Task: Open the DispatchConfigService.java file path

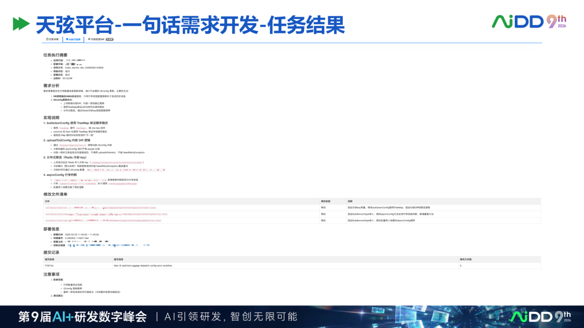Action: [107, 214]
